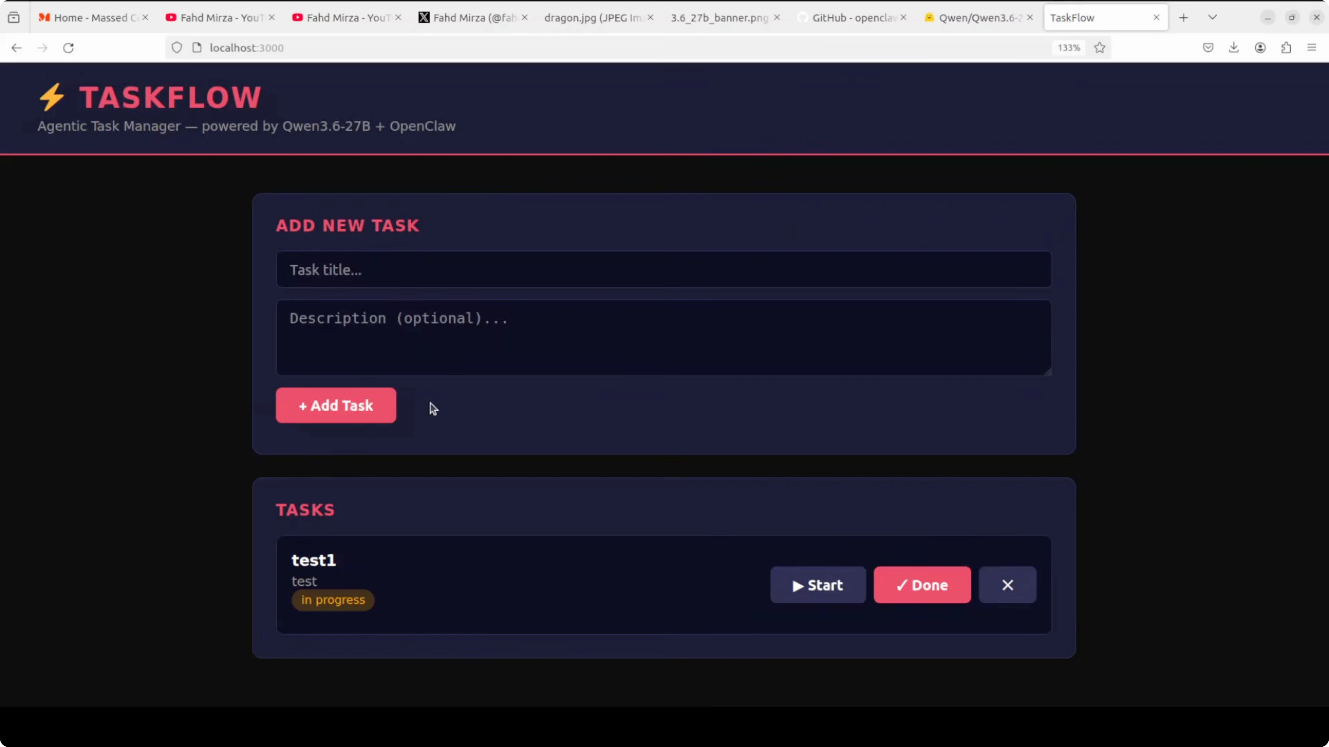Bookmark this page with star icon

pyautogui.click(x=1099, y=48)
